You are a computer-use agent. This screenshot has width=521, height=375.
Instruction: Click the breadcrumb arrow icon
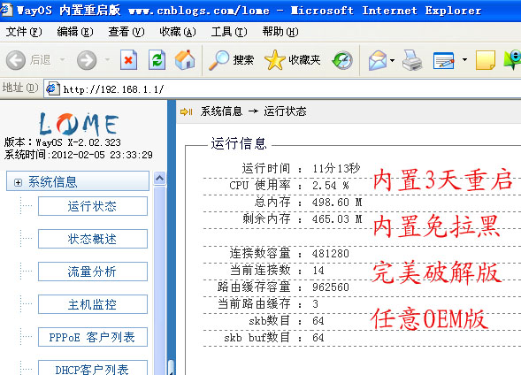tap(186, 111)
